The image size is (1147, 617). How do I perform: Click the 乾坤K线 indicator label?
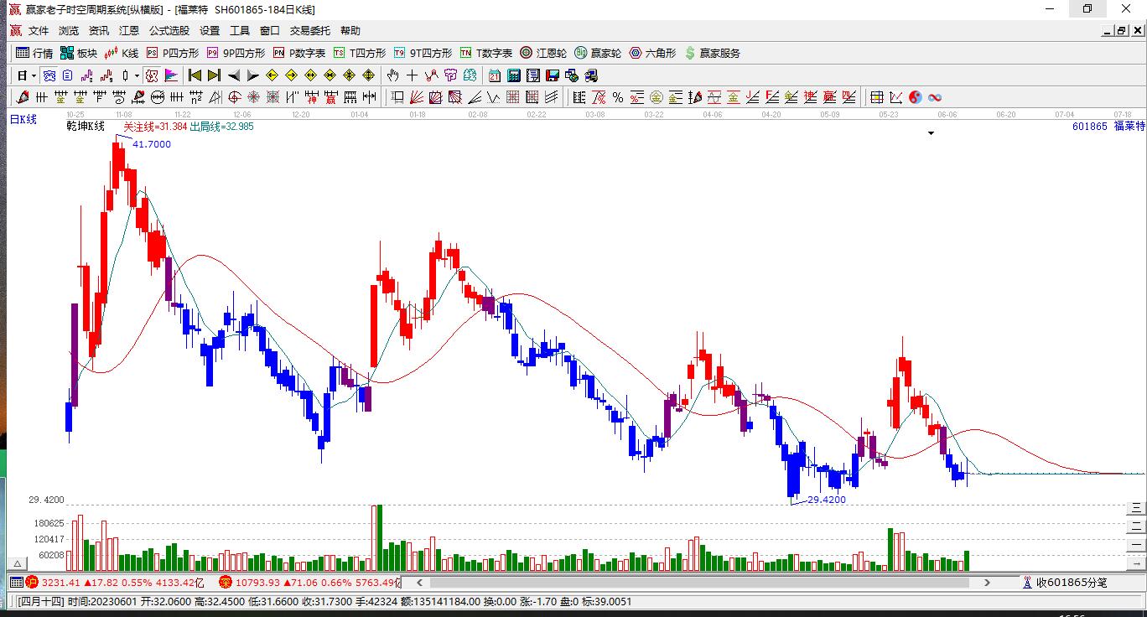[86, 127]
